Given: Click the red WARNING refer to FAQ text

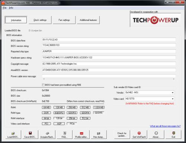Looking at the screenshot, I should tap(150, 104).
